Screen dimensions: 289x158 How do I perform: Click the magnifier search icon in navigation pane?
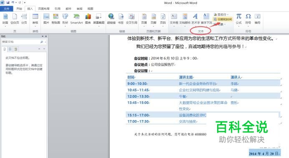(42, 42)
